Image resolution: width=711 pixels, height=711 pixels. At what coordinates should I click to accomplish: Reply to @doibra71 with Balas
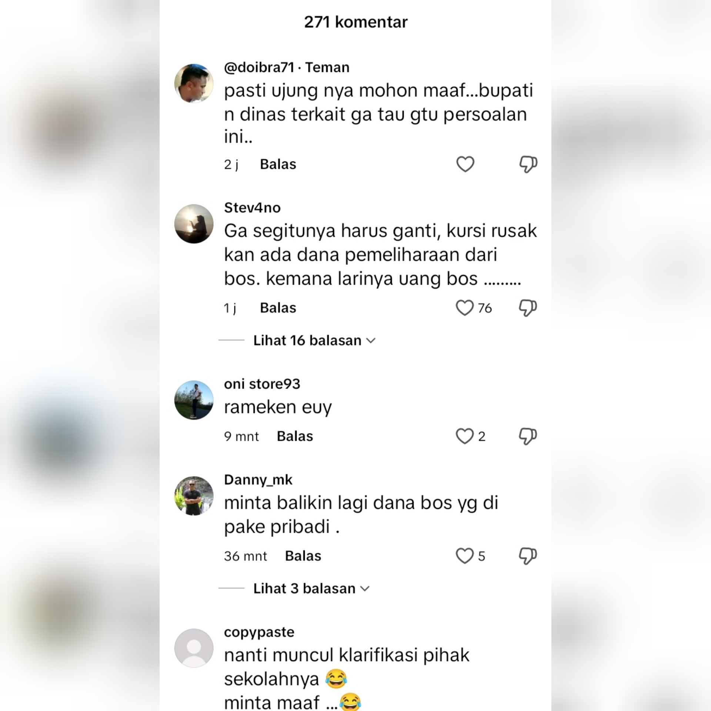278,164
